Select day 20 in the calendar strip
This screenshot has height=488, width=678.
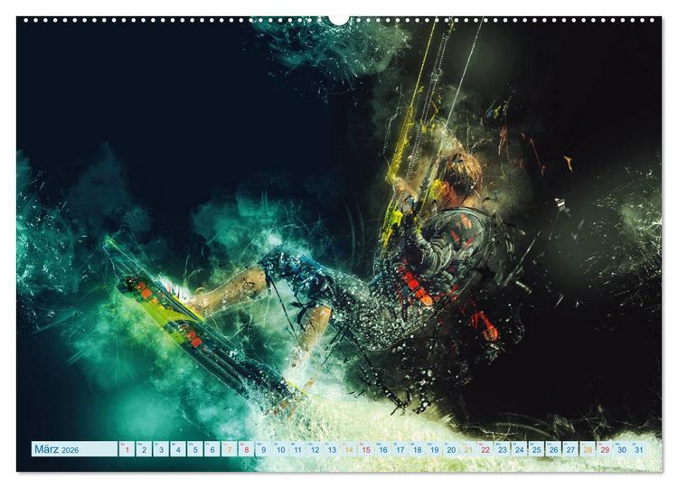(451, 449)
